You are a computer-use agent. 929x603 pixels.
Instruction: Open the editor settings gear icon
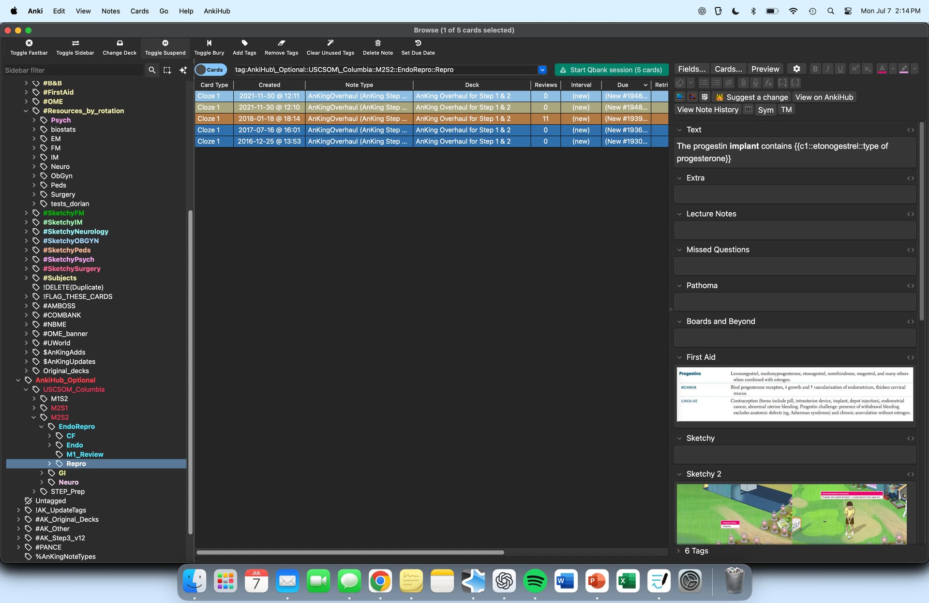(x=796, y=69)
